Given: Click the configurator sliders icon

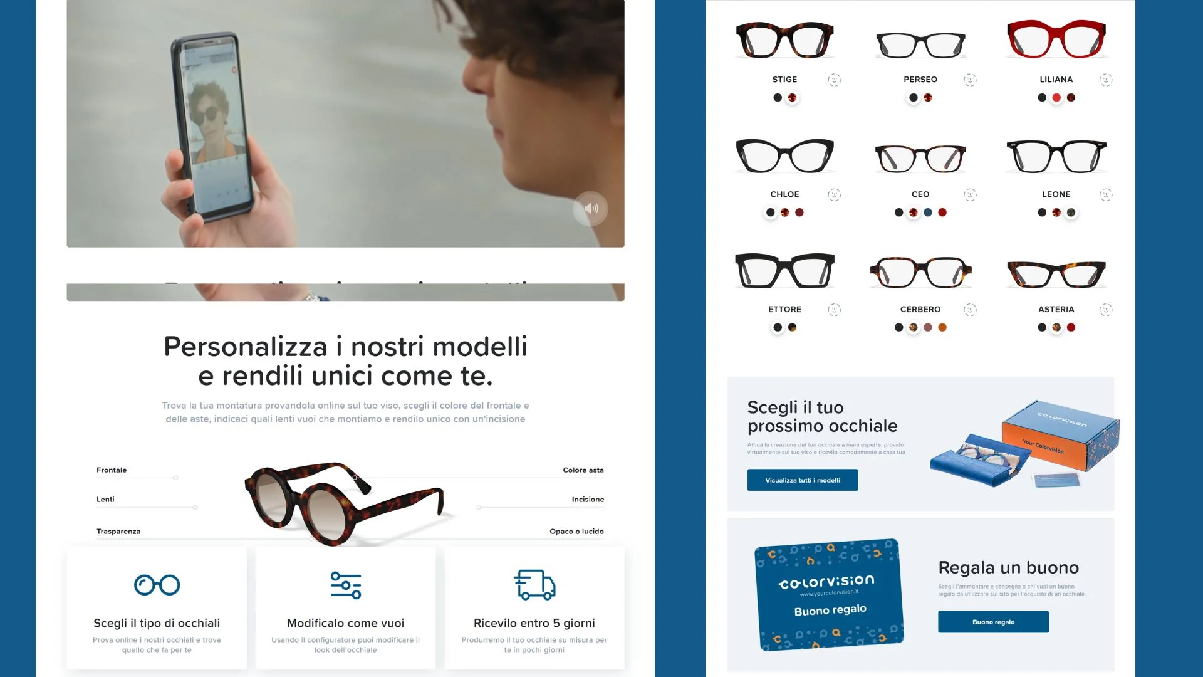Looking at the screenshot, I should pyautogui.click(x=346, y=585).
